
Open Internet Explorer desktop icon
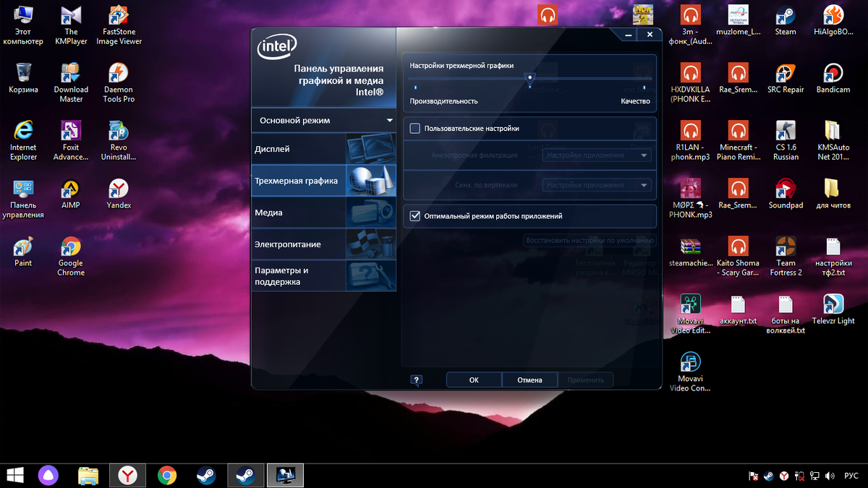23,140
